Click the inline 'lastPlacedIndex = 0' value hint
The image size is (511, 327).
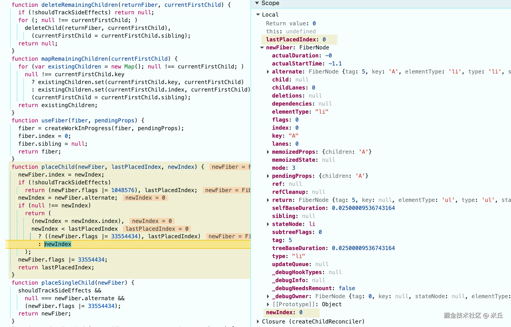[x=157, y=229]
